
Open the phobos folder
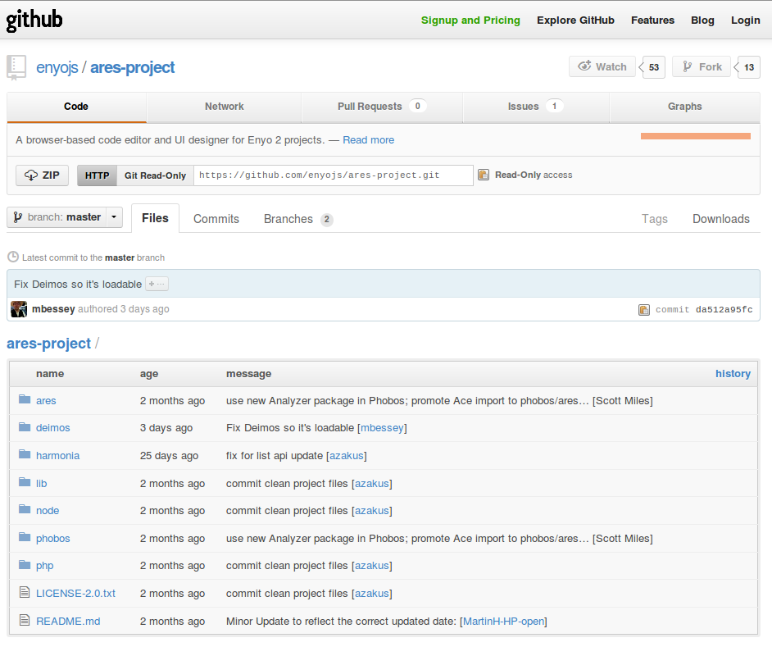[52, 539]
